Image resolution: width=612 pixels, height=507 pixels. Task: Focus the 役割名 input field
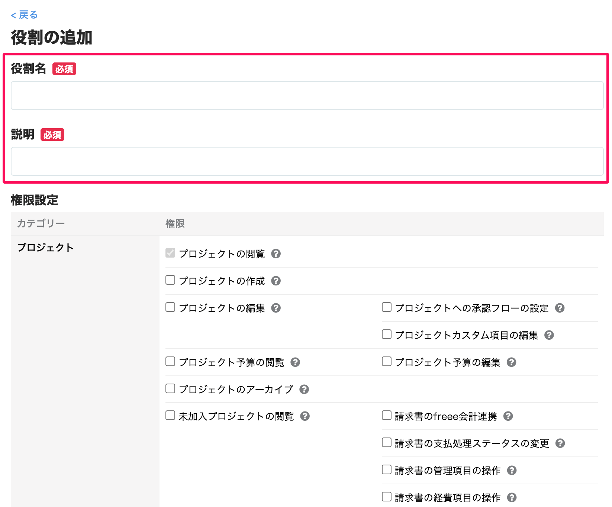307,96
